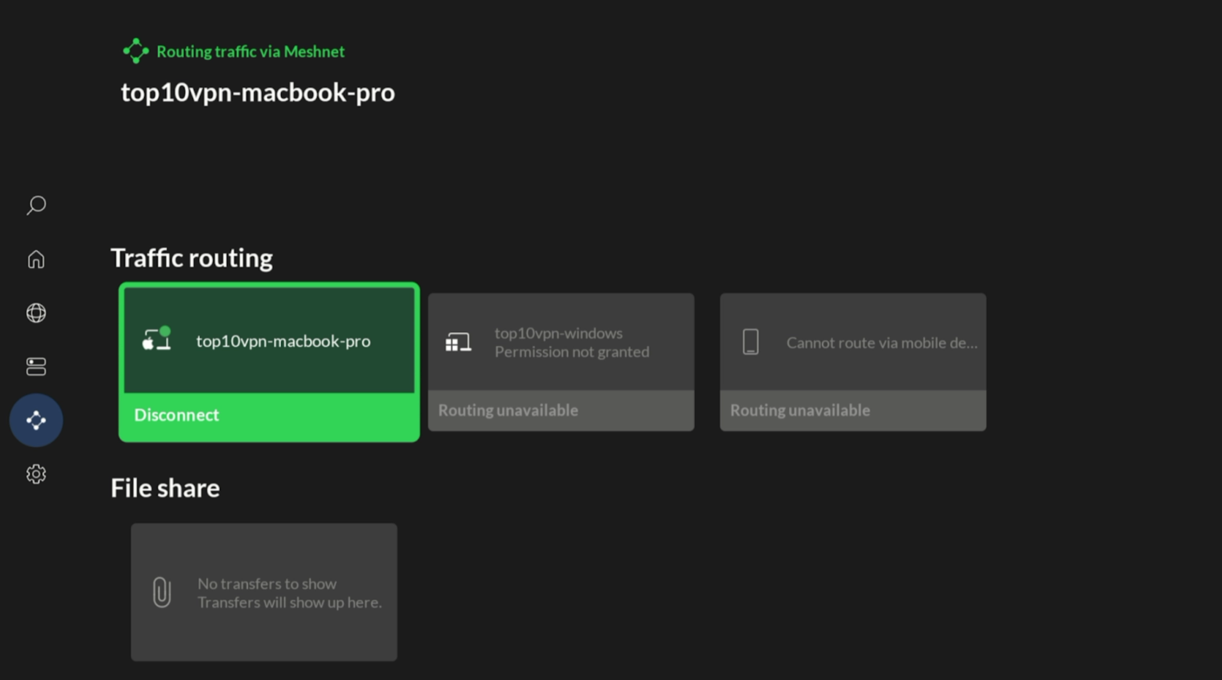Click the top10vpn-macbook-pro card label
The width and height of the screenshot is (1222, 680).
point(283,342)
